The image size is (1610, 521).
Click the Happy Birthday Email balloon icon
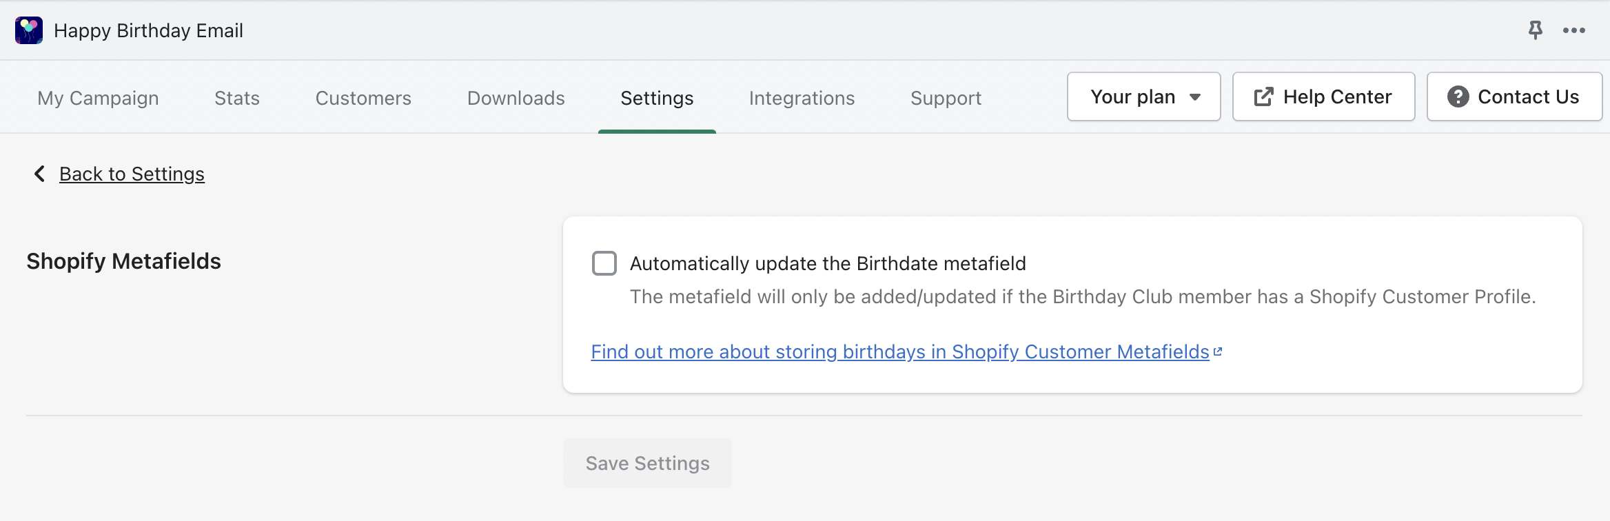29,30
